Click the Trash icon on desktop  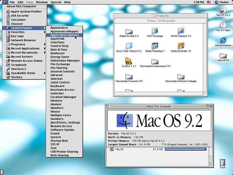click(x=223, y=162)
